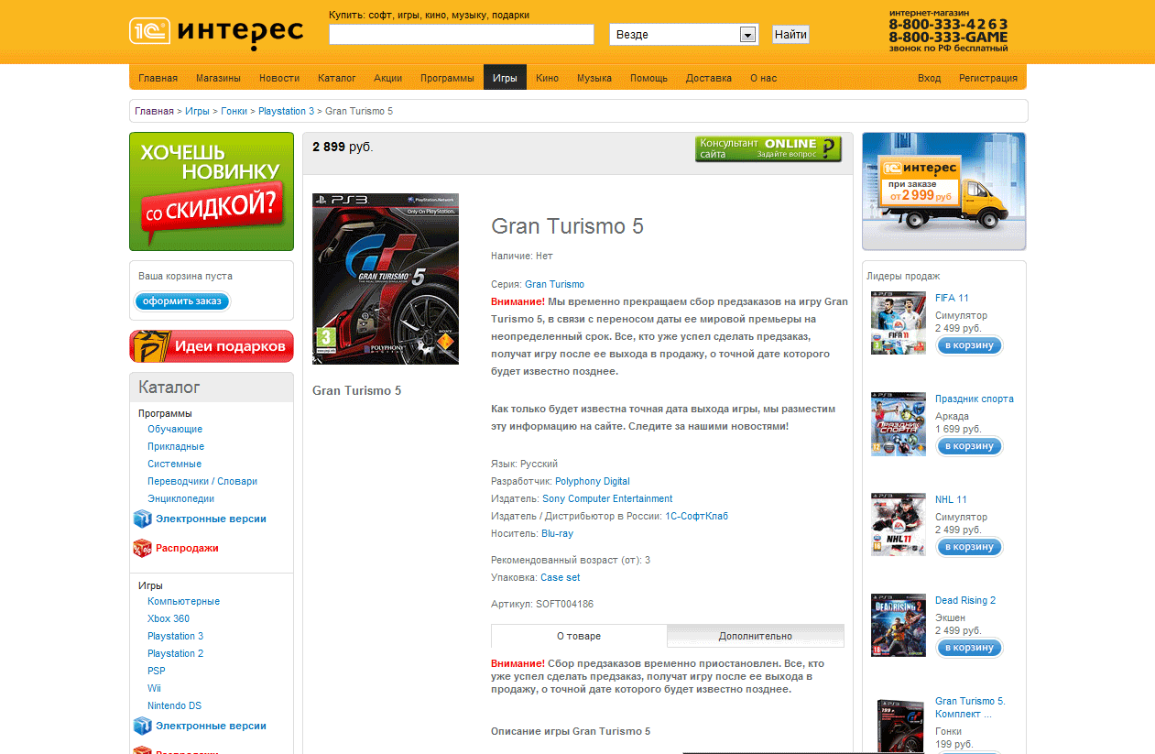Open the Прикладные category
The image size is (1155, 754).
tap(176, 446)
